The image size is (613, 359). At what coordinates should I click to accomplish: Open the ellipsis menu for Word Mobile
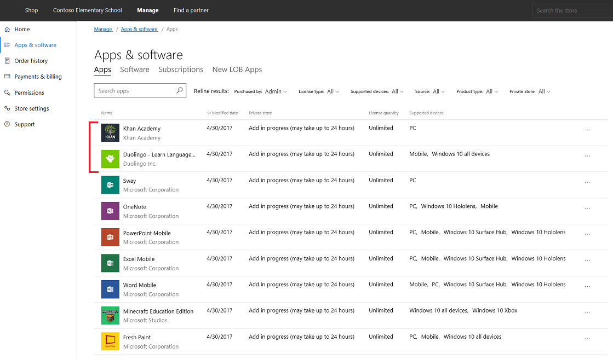[x=587, y=287]
